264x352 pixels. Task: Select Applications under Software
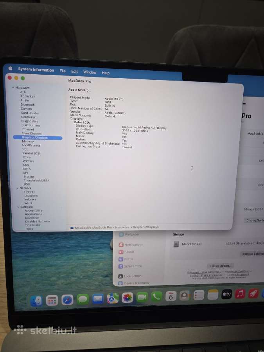pos(34,214)
